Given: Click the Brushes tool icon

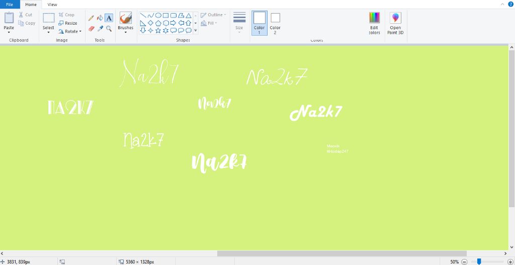Looking at the screenshot, I should [125, 18].
